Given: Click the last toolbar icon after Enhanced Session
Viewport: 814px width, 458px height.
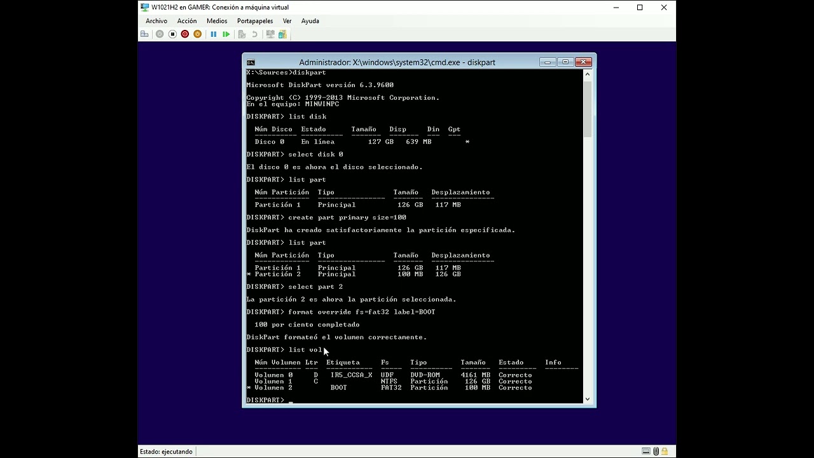Looking at the screenshot, I should (x=282, y=34).
